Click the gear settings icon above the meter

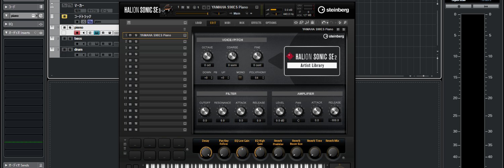pyautogui.click(x=458, y=6)
